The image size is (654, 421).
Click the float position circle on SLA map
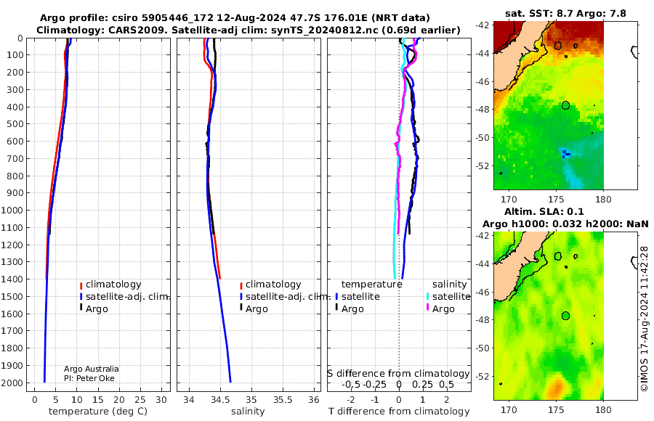565,316
